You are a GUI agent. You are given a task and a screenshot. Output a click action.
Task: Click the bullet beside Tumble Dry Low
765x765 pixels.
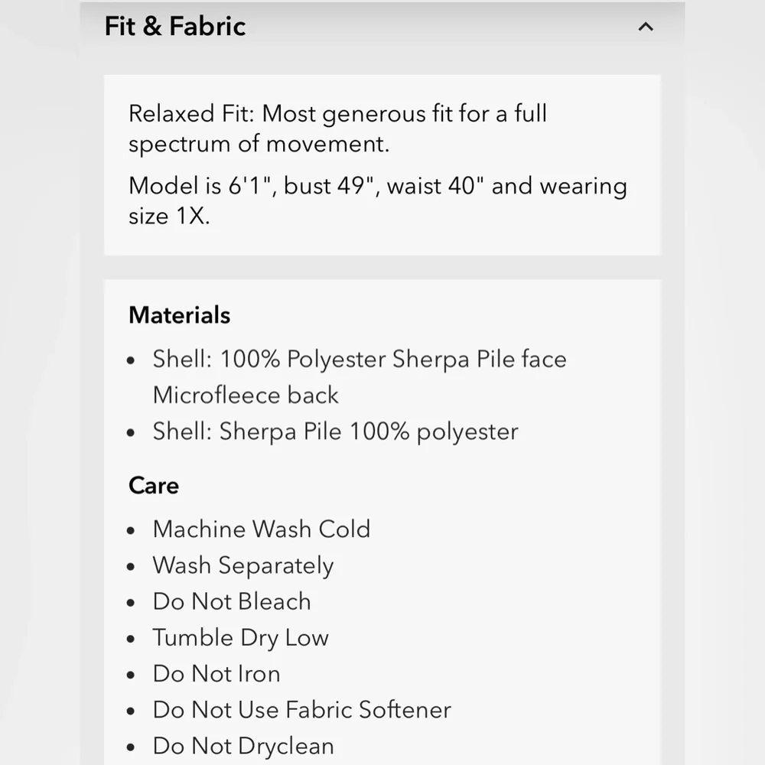coord(130,639)
